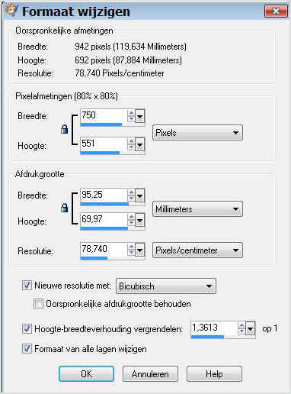Toggle Formaat van alle lagen wijzigen
This screenshot has width=291, height=394.
[27, 348]
